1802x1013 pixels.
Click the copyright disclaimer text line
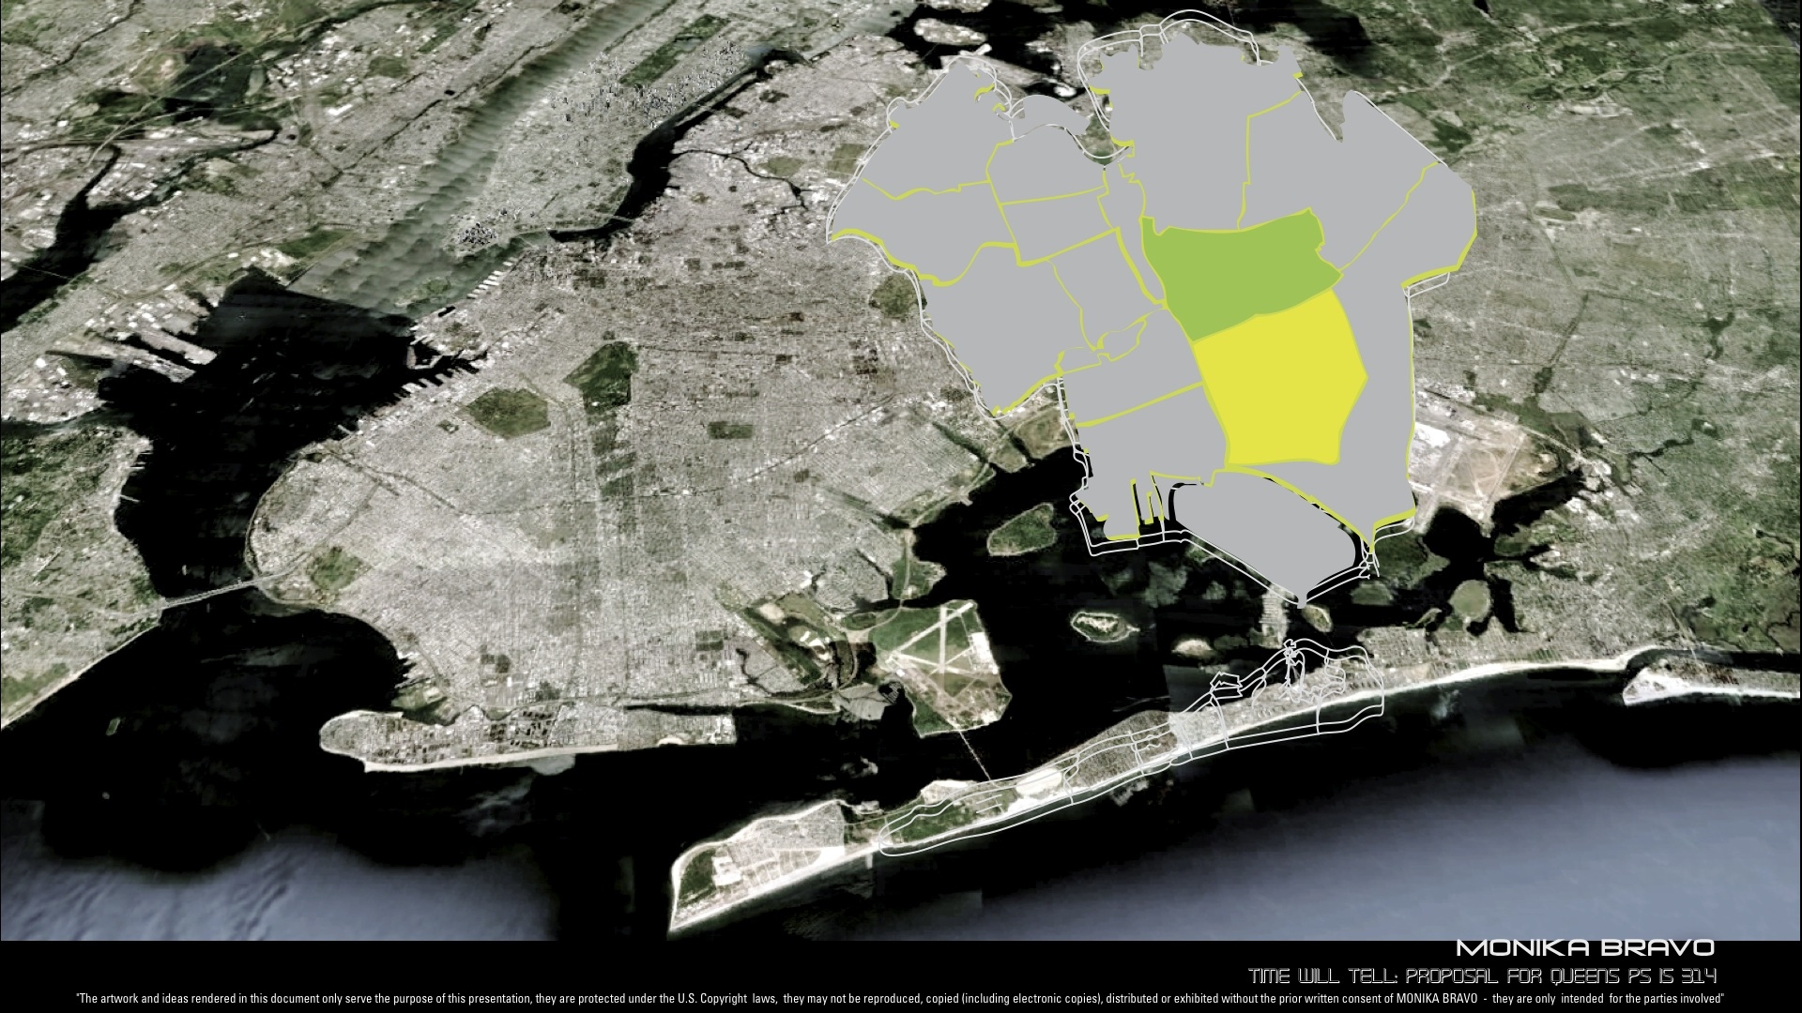(x=901, y=1000)
